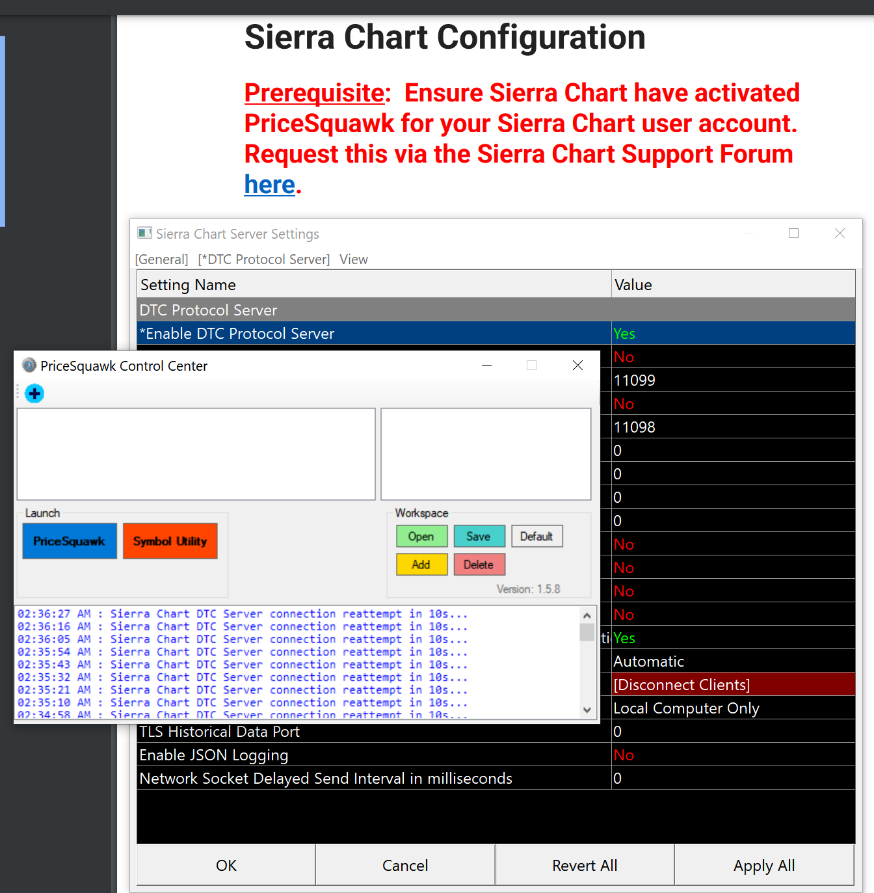This screenshot has height=893, width=874.
Task: Click the "Automatic" value cell
Action: [734, 661]
